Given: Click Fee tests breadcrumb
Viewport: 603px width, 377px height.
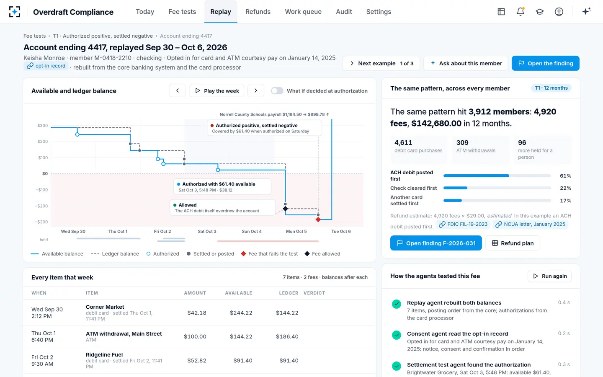Looking at the screenshot, I should [34, 36].
